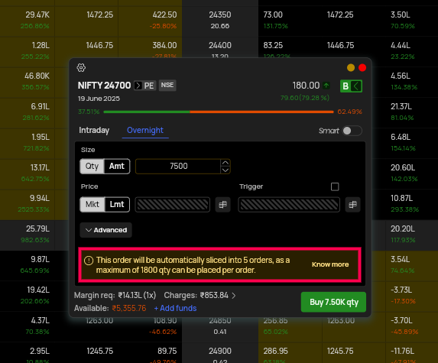
Task: Expand the Advanced options
Action: pos(105,230)
